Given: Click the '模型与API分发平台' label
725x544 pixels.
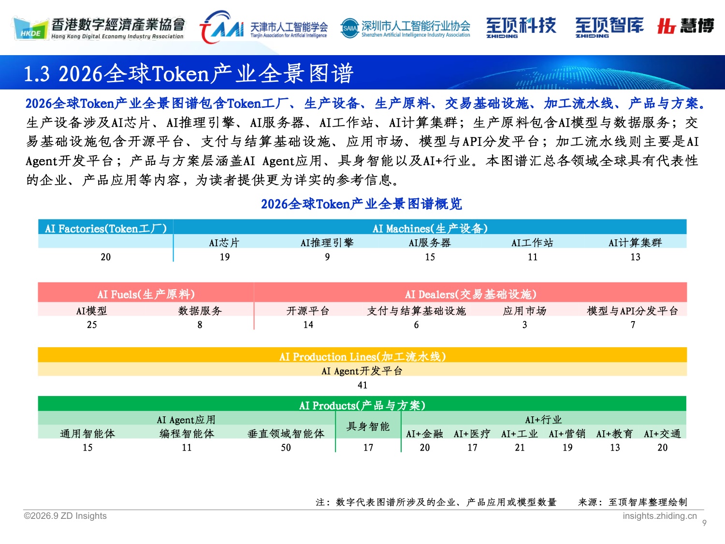Looking at the screenshot, I should click(633, 311).
